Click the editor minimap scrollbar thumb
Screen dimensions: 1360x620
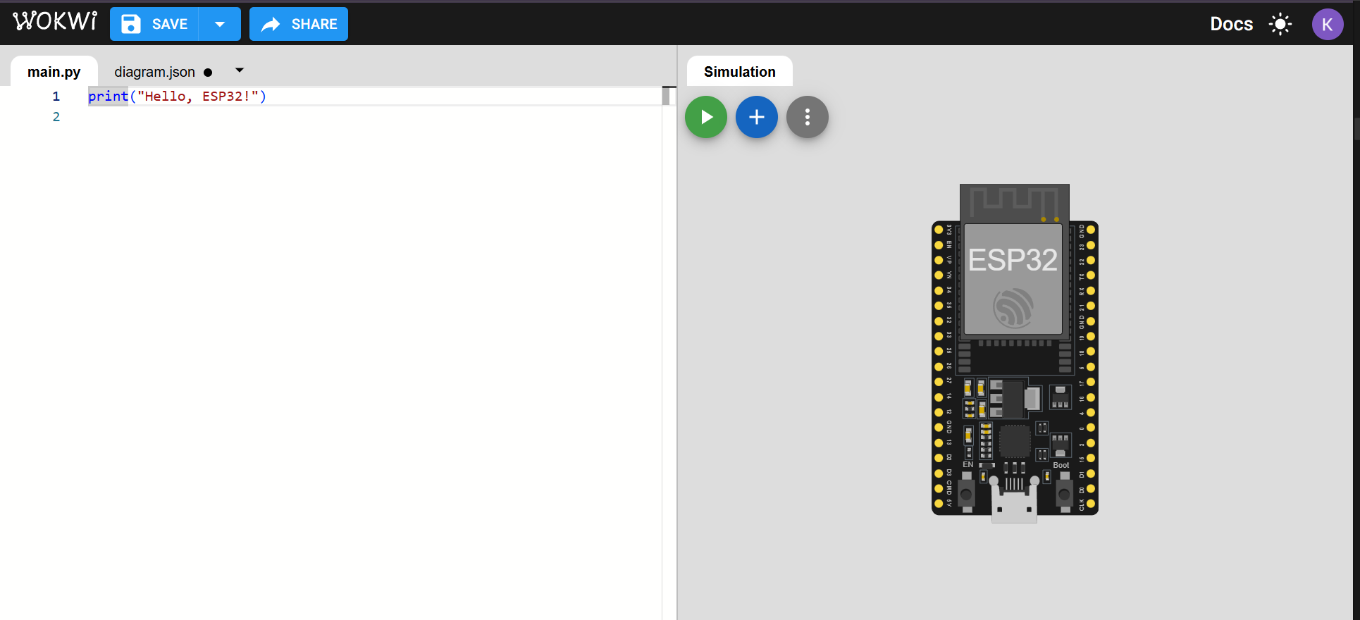tap(666, 97)
